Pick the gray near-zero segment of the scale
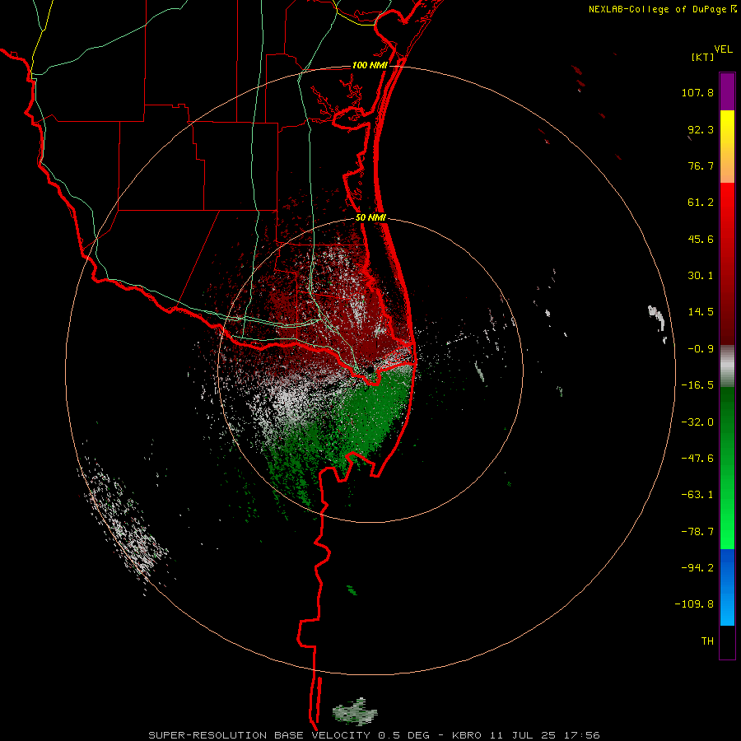 [727, 366]
